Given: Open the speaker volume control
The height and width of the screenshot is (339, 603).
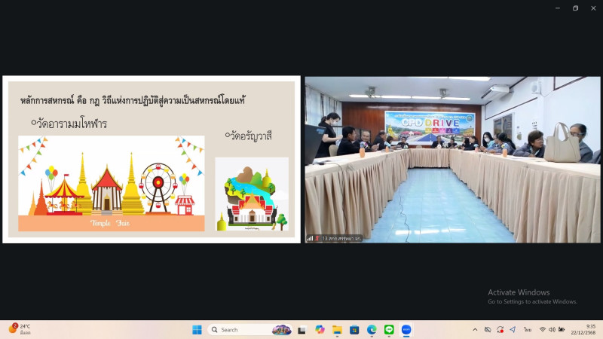Looking at the screenshot, I should pyautogui.click(x=552, y=330).
